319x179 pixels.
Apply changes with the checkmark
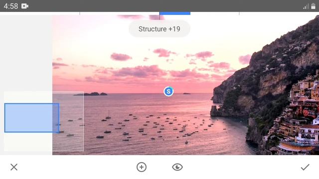[305, 167]
